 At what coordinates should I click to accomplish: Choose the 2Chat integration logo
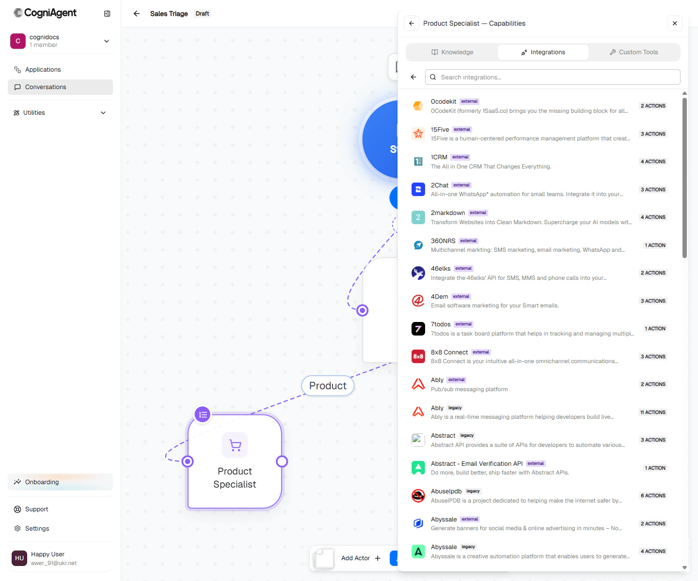418,189
